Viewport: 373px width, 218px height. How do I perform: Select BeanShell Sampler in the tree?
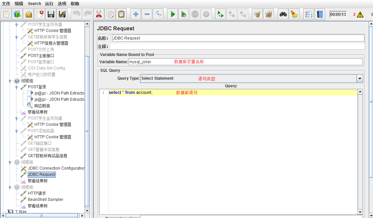pyautogui.click(x=45, y=200)
